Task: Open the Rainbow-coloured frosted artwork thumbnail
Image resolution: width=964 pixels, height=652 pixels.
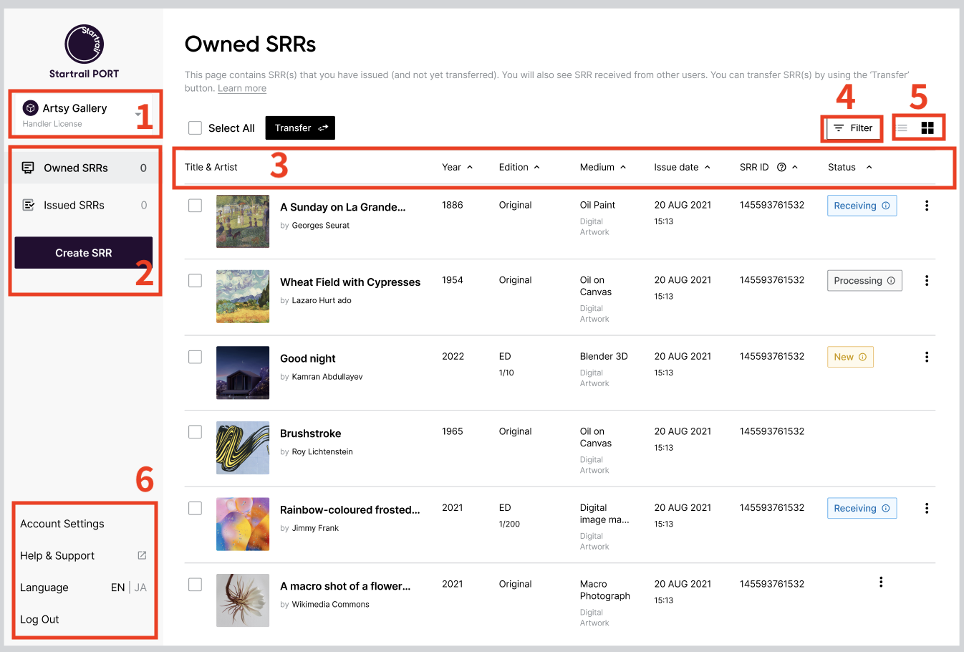Action: click(243, 524)
